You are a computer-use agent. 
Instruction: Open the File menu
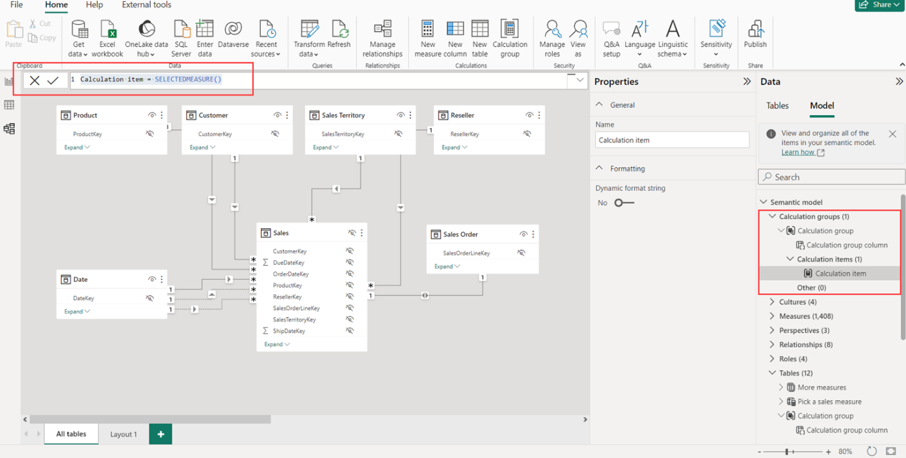(16, 5)
